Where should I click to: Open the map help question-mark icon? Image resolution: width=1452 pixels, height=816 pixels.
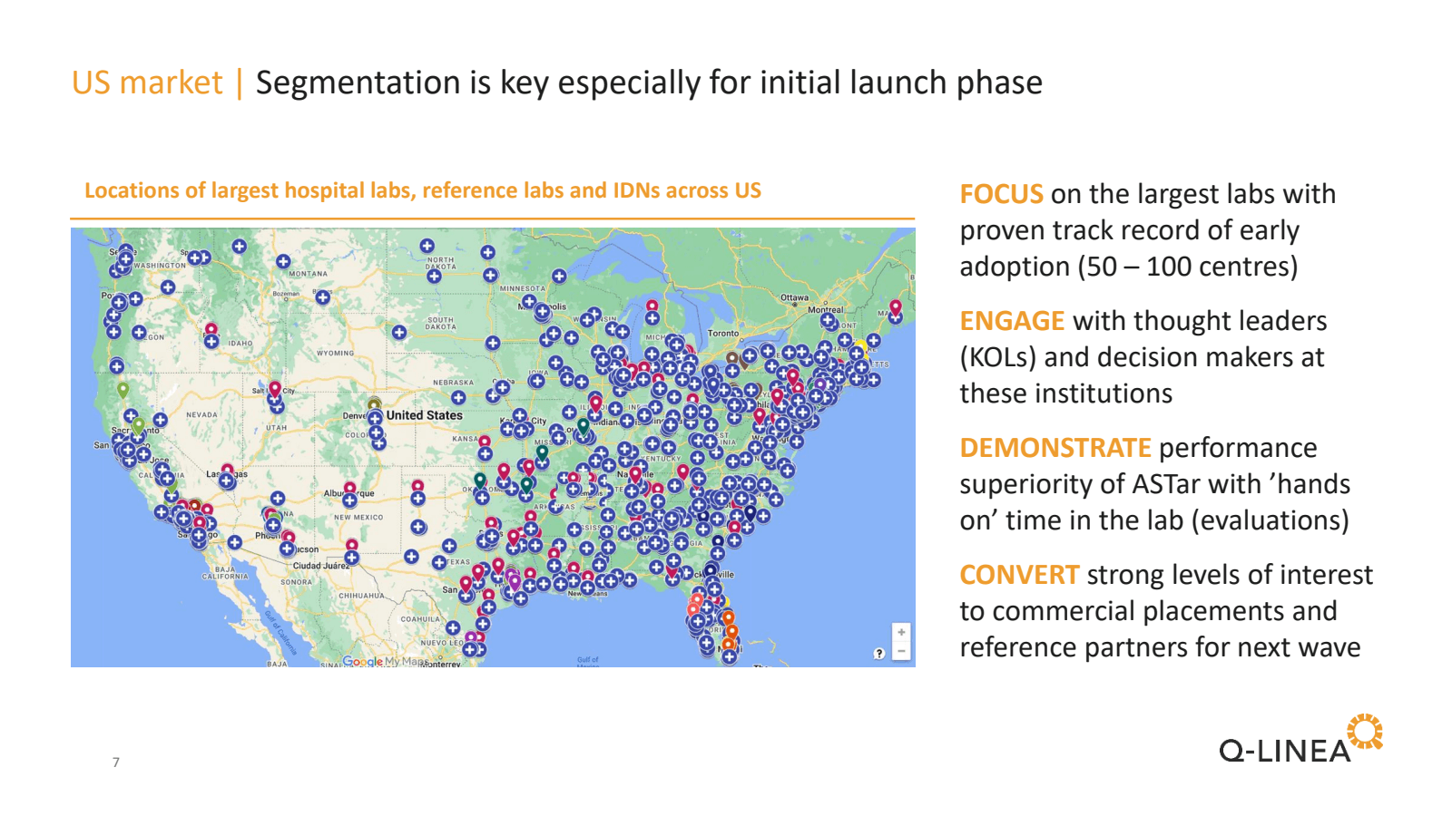(878, 654)
